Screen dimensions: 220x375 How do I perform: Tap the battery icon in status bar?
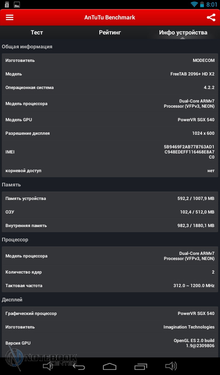(202, 4)
